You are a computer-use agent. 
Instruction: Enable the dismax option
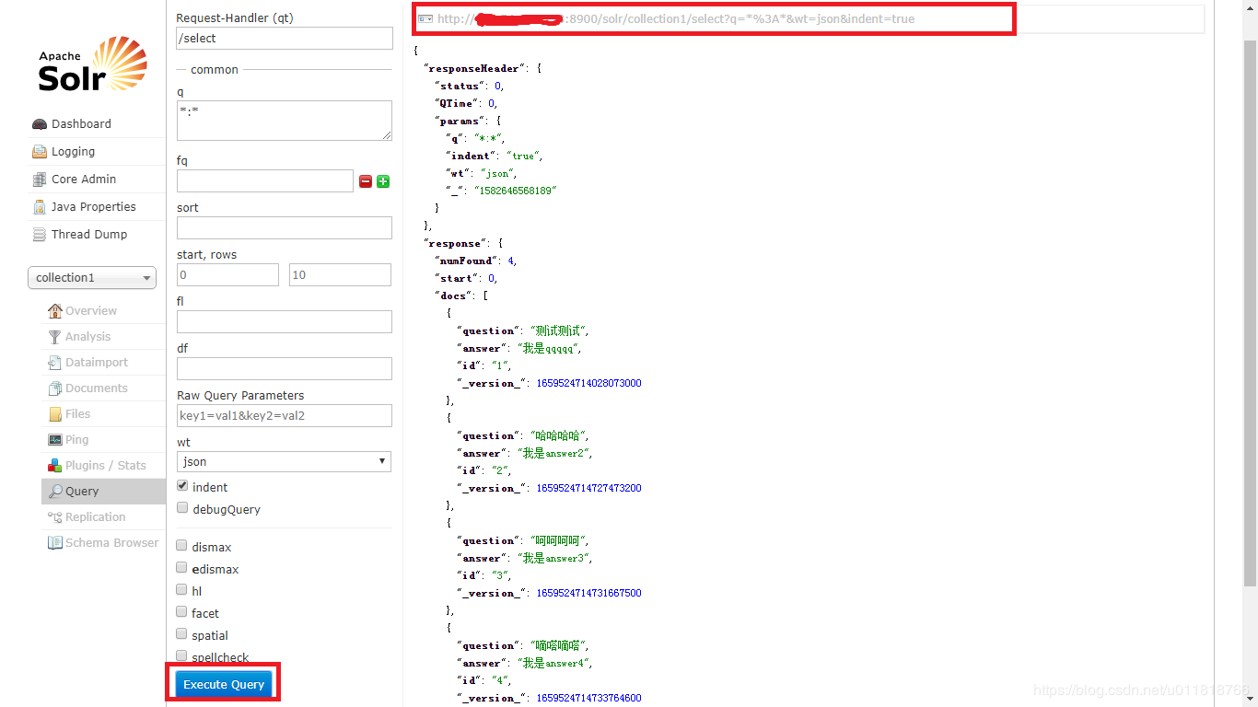[x=182, y=546]
